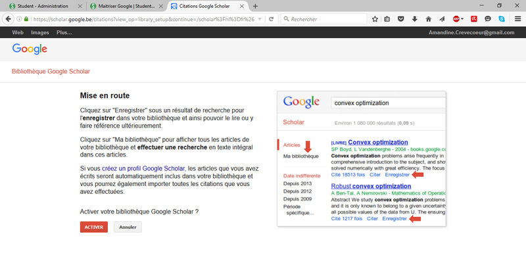The image size is (526, 253).
Task: Go back with the browser back arrow
Action: point(8,19)
